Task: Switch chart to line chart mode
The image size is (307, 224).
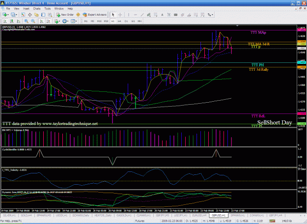Action: pyautogui.click(x=18, y=21)
